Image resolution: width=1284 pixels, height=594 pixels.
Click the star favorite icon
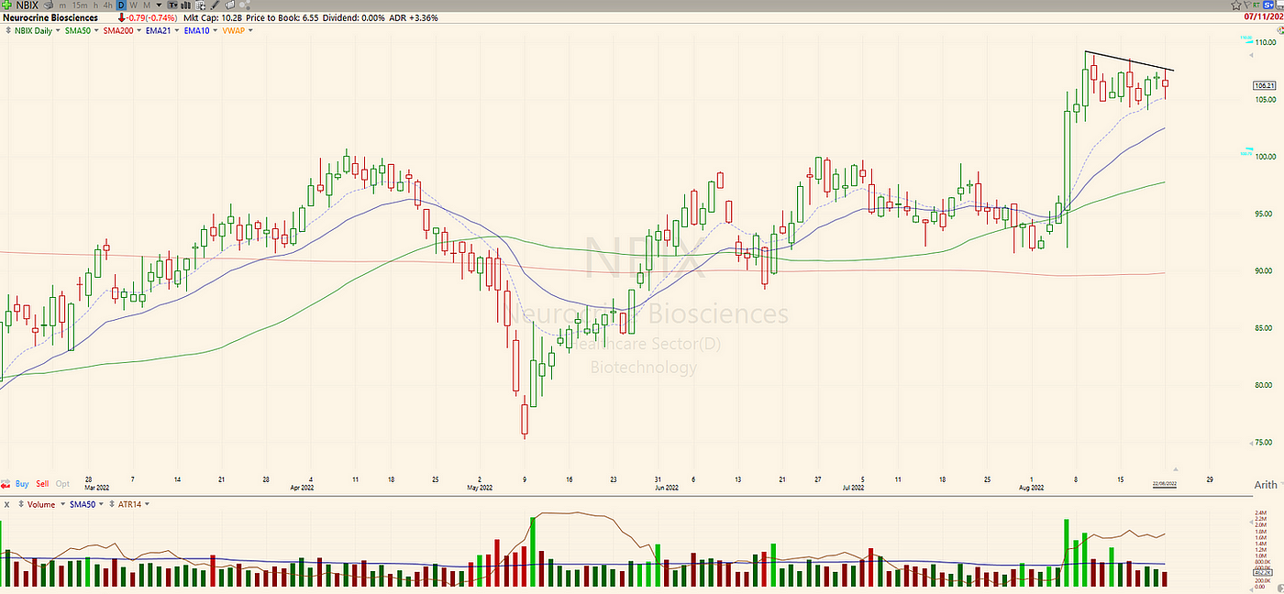1235,5
